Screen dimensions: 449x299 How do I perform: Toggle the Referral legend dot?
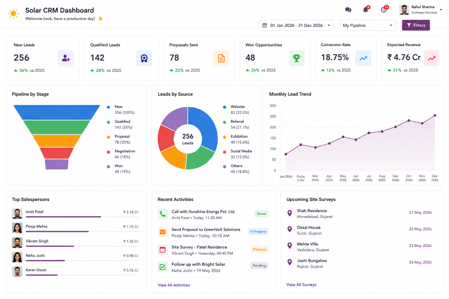224,122
